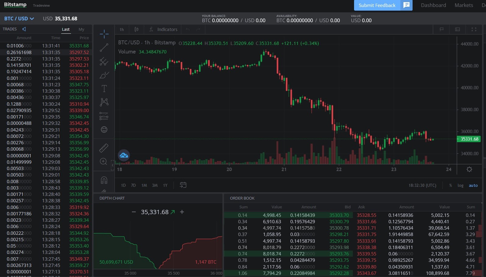486x277 pixels.
Task: Pick the ruler measure tool
Action: point(104,148)
